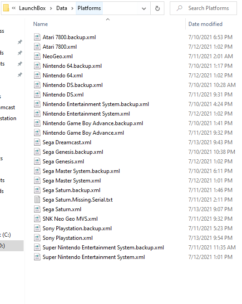
Task: Click the Nintendo 64.xml file icon
Action: [x=37, y=76]
